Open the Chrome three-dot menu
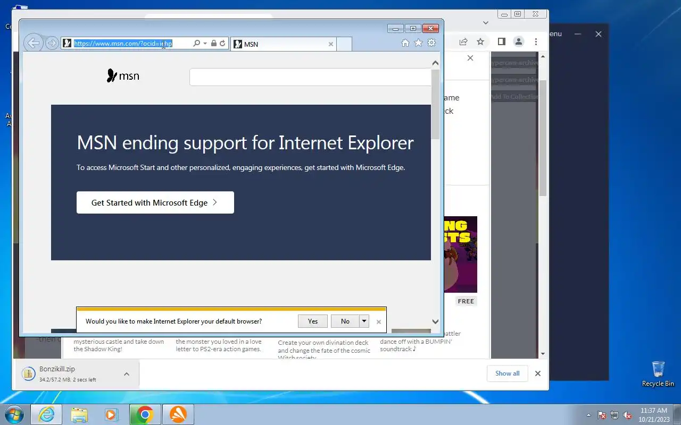681x425 pixels. (536, 41)
